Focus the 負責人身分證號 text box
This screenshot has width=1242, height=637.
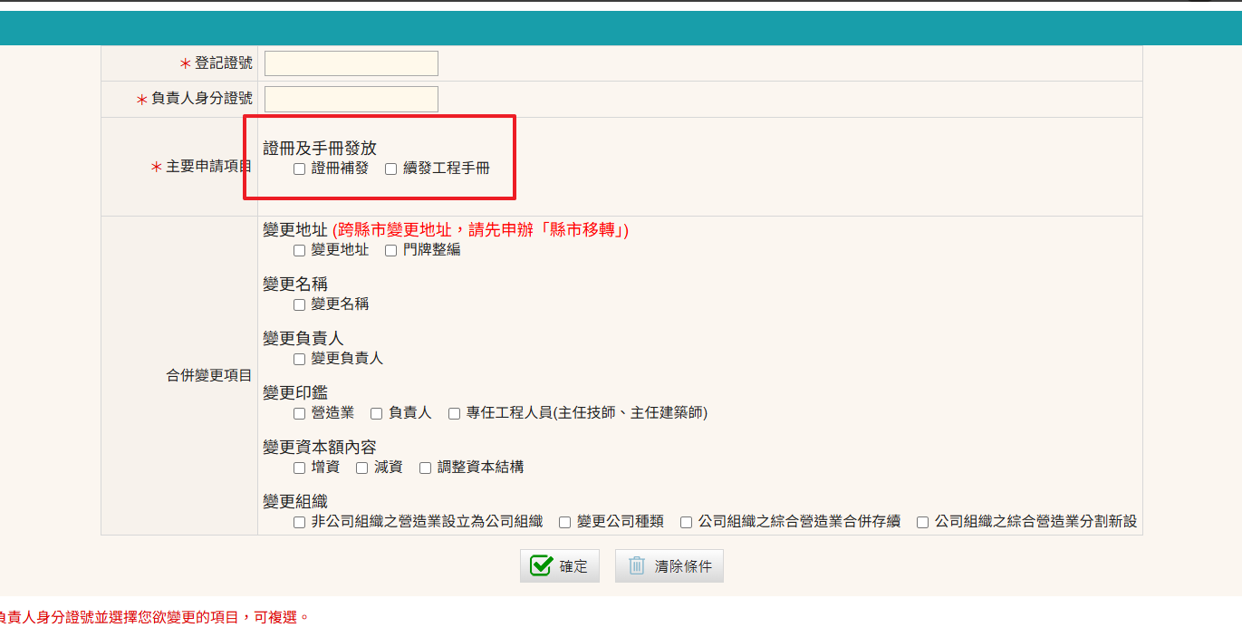tap(351, 99)
